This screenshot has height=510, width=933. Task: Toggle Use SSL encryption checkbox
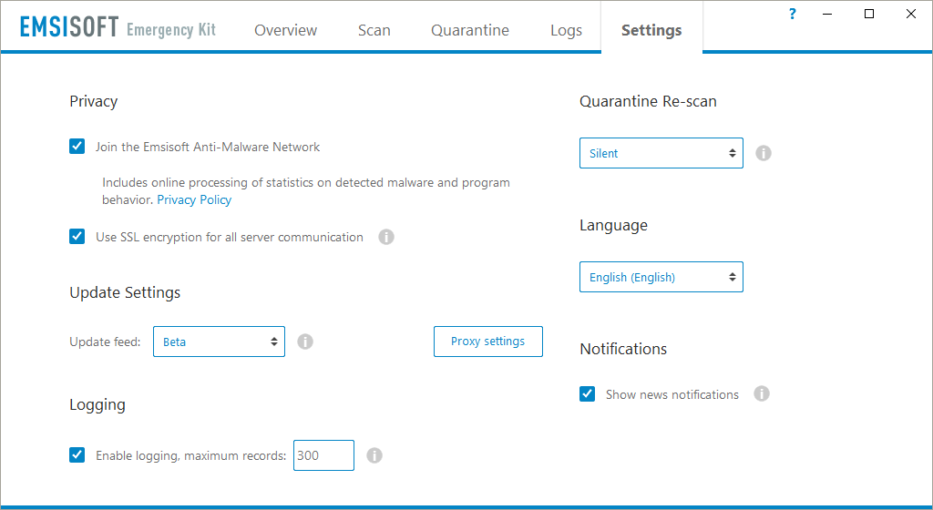pyautogui.click(x=77, y=237)
